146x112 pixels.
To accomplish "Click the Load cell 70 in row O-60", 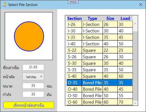I will coord(125,102).
